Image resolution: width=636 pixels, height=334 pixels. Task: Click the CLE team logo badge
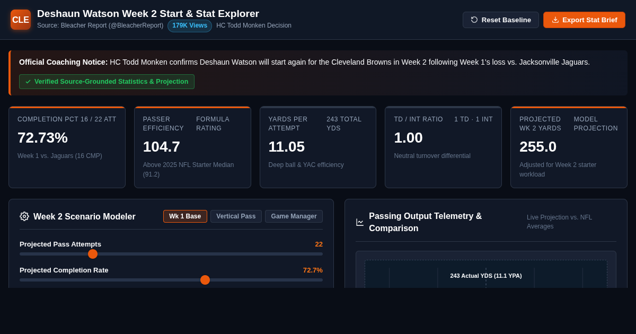[21, 20]
